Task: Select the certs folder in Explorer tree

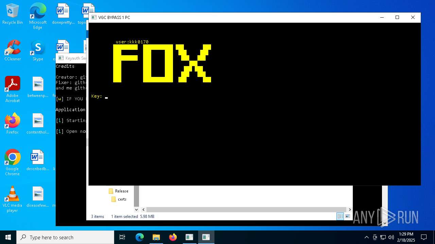Action: tap(119, 199)
